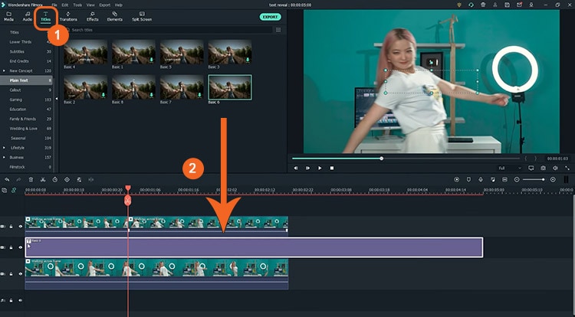
Task: Click the Keyframe diamond icon
Action: [67, 180]
